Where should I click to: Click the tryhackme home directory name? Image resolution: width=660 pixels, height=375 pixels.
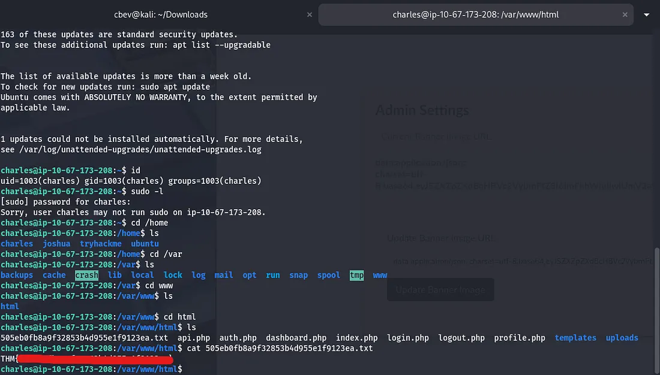point(101,244)
